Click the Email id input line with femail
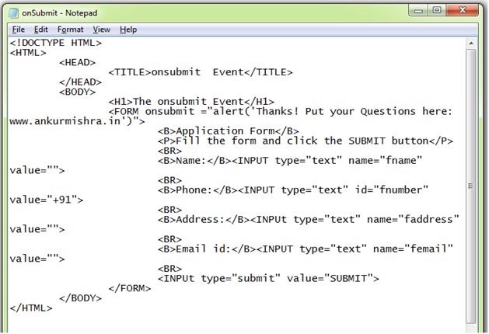Image resolution: width=489 pixels, height=334 pixels. tap(306, 249)
